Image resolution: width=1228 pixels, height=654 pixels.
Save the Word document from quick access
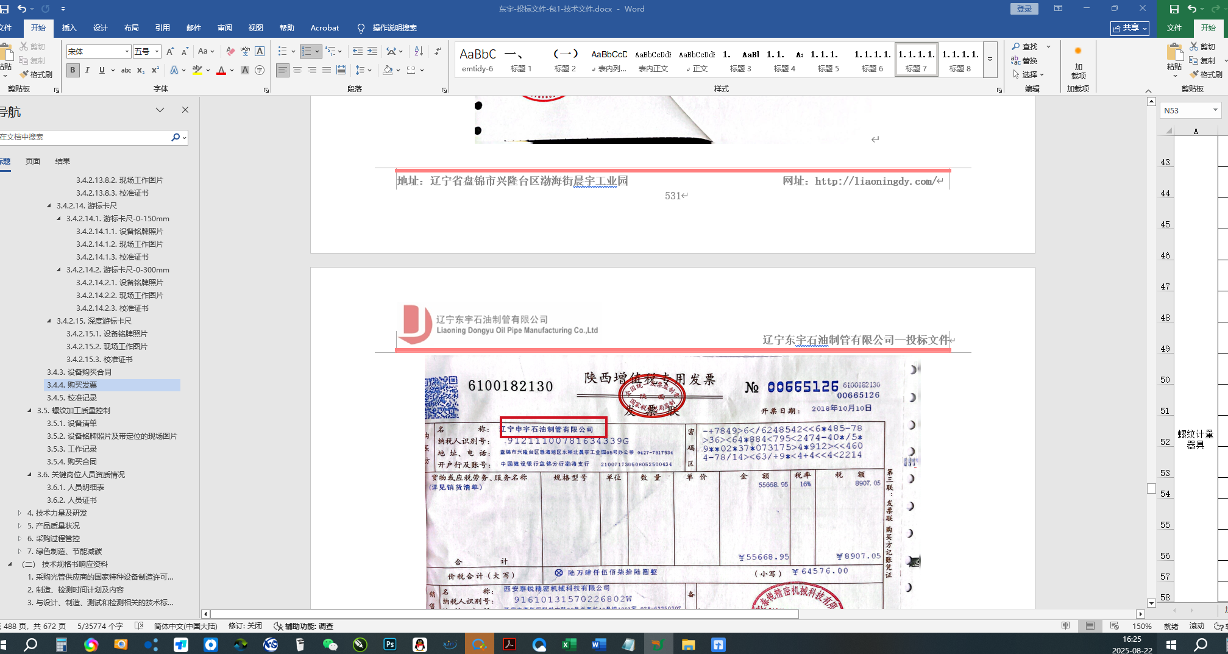pyautogui.click(x=5, y=9)
